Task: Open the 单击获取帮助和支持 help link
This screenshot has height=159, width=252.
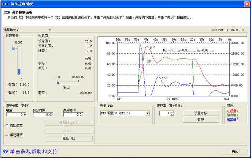Action: tap(34, 151)
